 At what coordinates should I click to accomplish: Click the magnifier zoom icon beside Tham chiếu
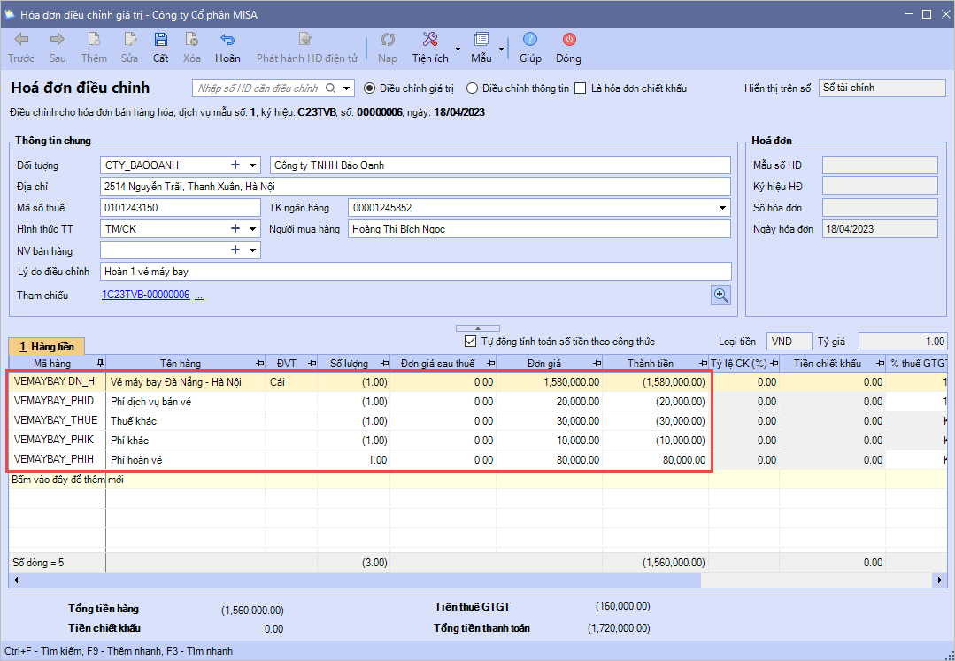[721, 296]
